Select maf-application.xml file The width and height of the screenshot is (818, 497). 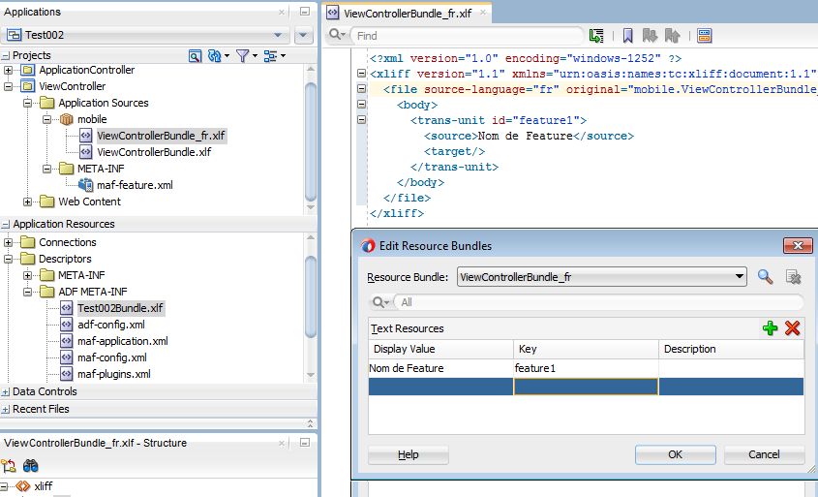(x=123, y=341)
